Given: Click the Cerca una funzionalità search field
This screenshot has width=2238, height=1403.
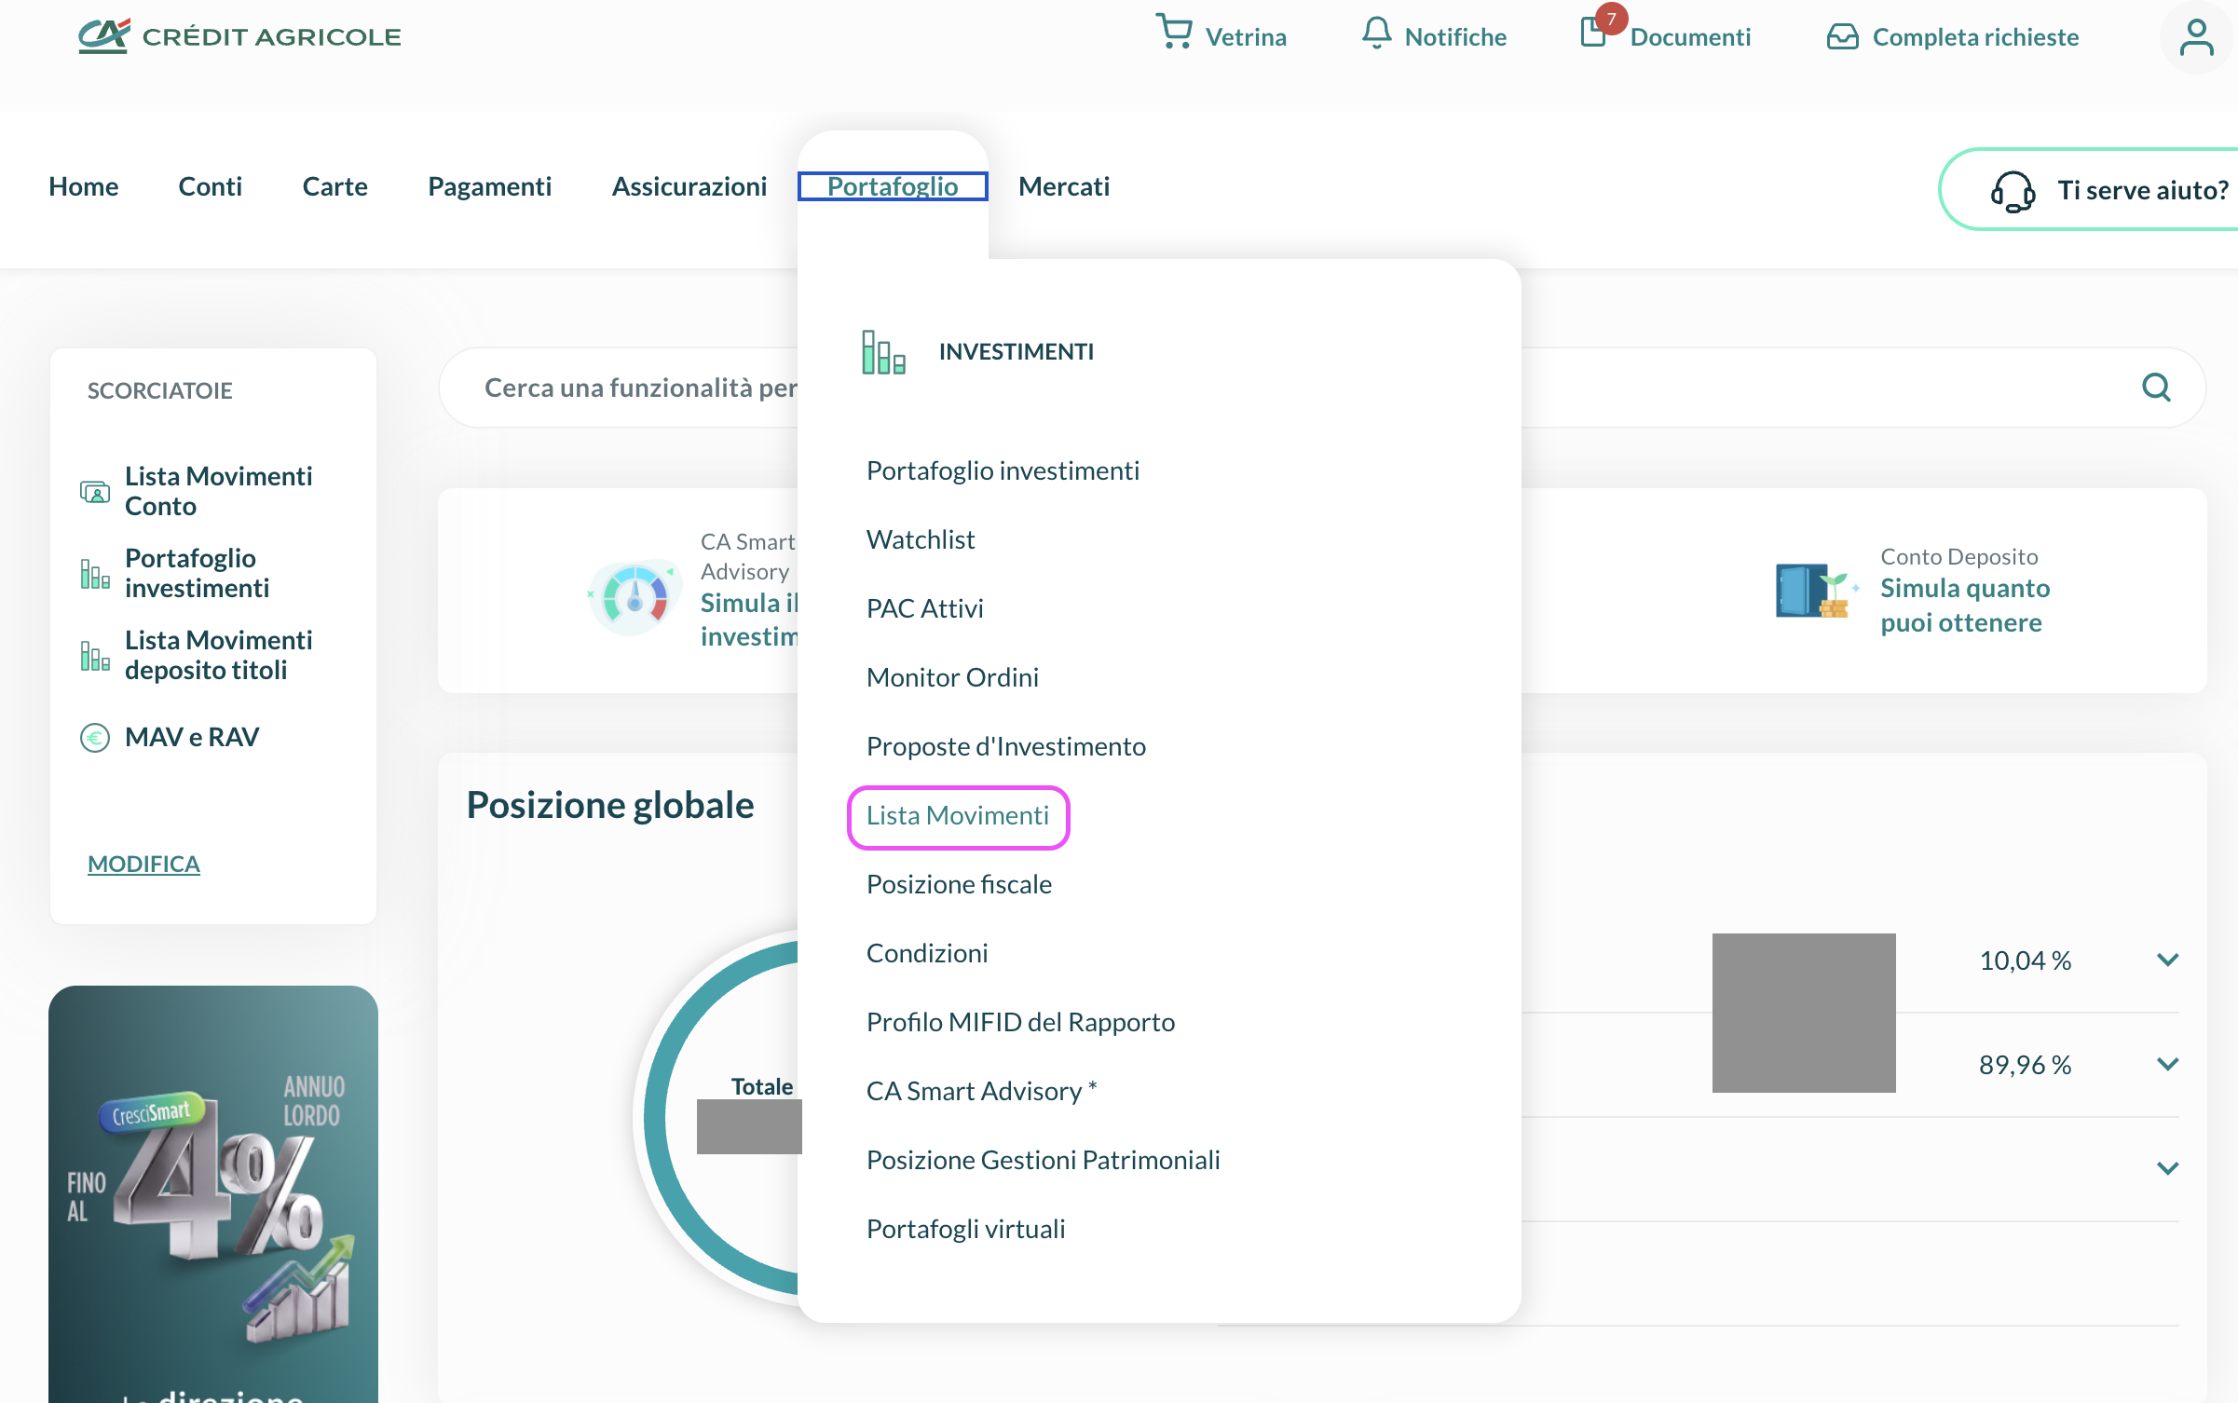Looking at the screenshot, I should click(1321, 388).
